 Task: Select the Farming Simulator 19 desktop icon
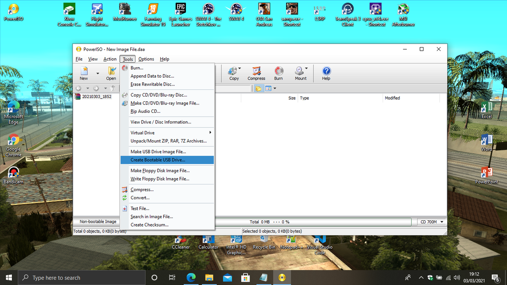[153, 15]
